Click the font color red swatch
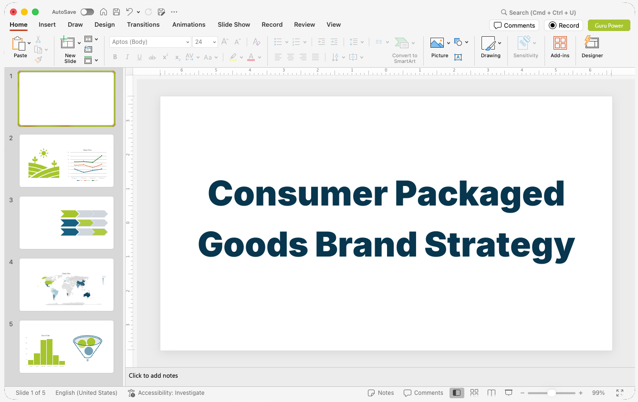This screenshot has width=638, height=402. click(x=251, y=57)
